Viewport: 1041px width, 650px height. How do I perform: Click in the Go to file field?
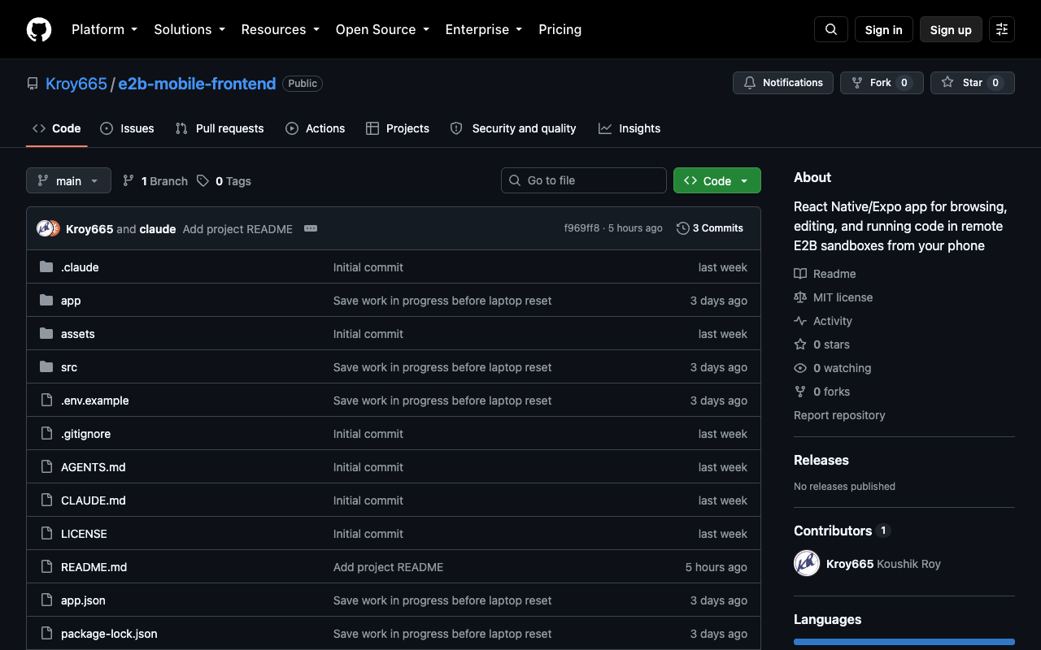click(x=584, y=180)
